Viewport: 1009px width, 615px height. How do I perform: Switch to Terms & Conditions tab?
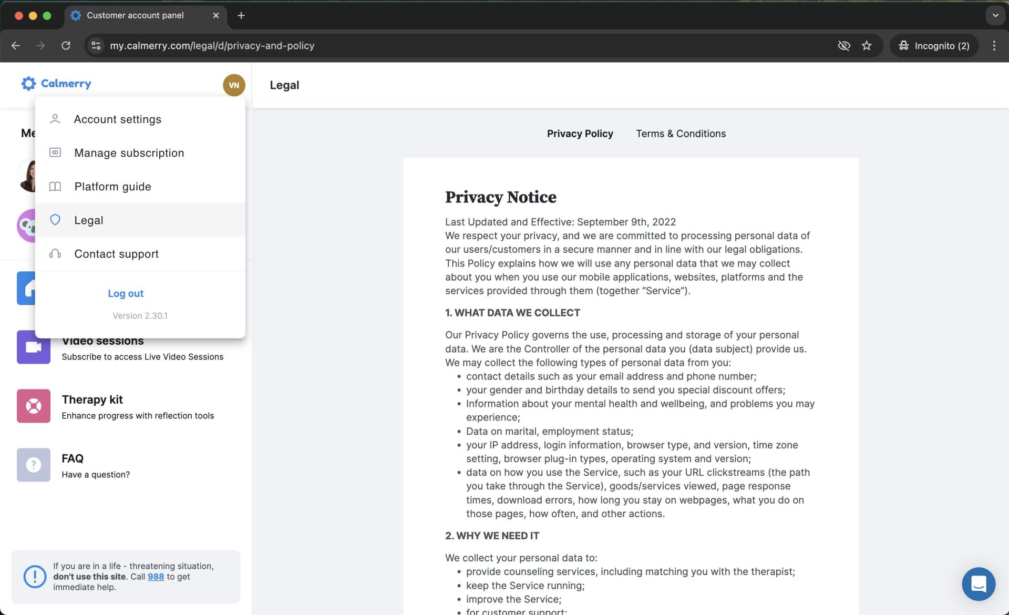pyautogui.click(x=681, y=134)
